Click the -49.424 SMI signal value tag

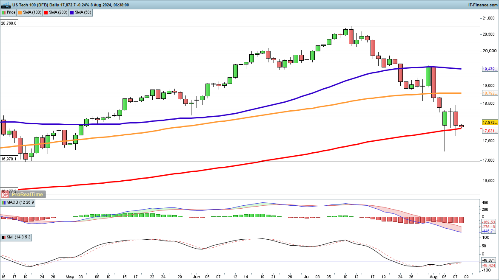(x=488, y=266)
